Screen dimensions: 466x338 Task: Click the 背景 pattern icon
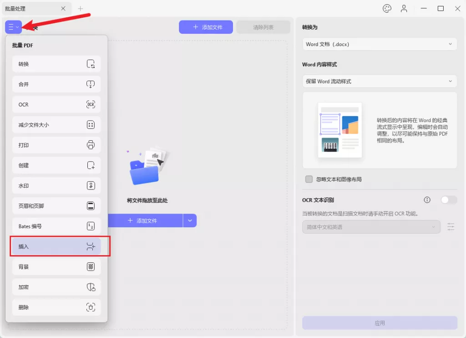click(x=91, y=266)
